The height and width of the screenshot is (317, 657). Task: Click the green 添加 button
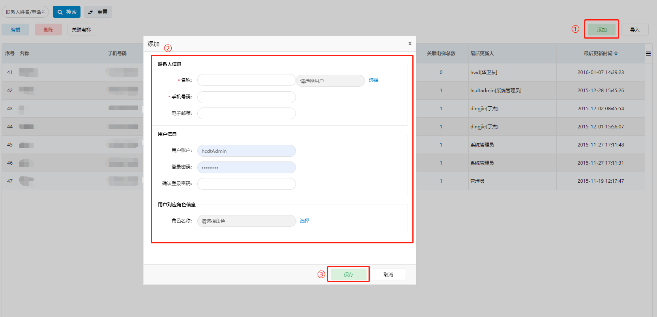[x=602, y=30]
